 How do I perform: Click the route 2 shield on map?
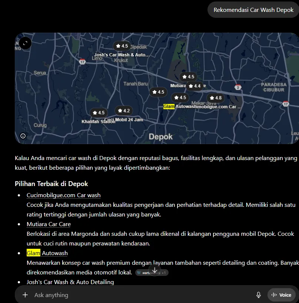tap(238, 87)
